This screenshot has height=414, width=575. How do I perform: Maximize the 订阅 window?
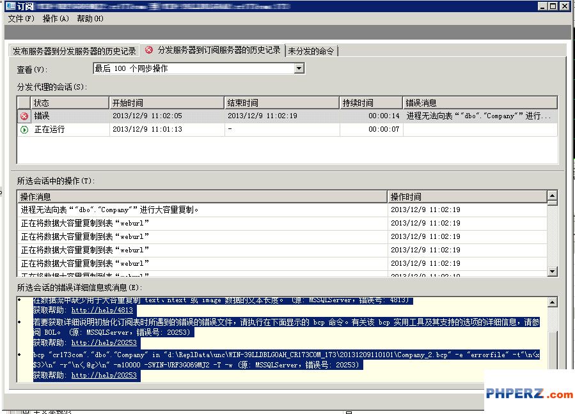point(553,6)
